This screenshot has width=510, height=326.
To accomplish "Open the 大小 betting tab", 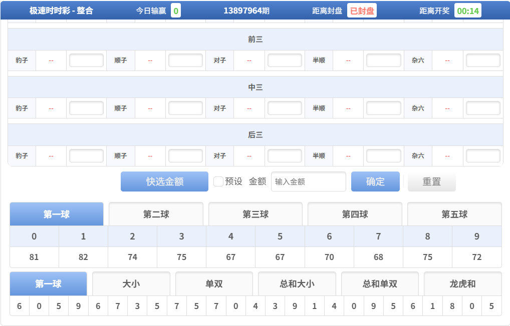I will pyautogui.click(x=131, y=283).
